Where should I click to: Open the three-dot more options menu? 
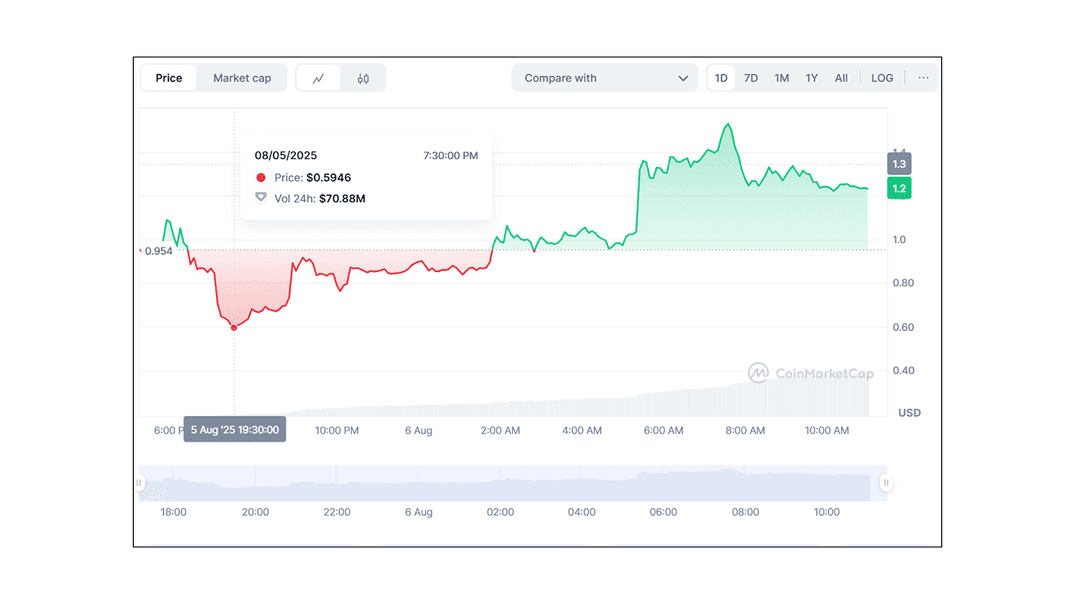click(923, 77)
